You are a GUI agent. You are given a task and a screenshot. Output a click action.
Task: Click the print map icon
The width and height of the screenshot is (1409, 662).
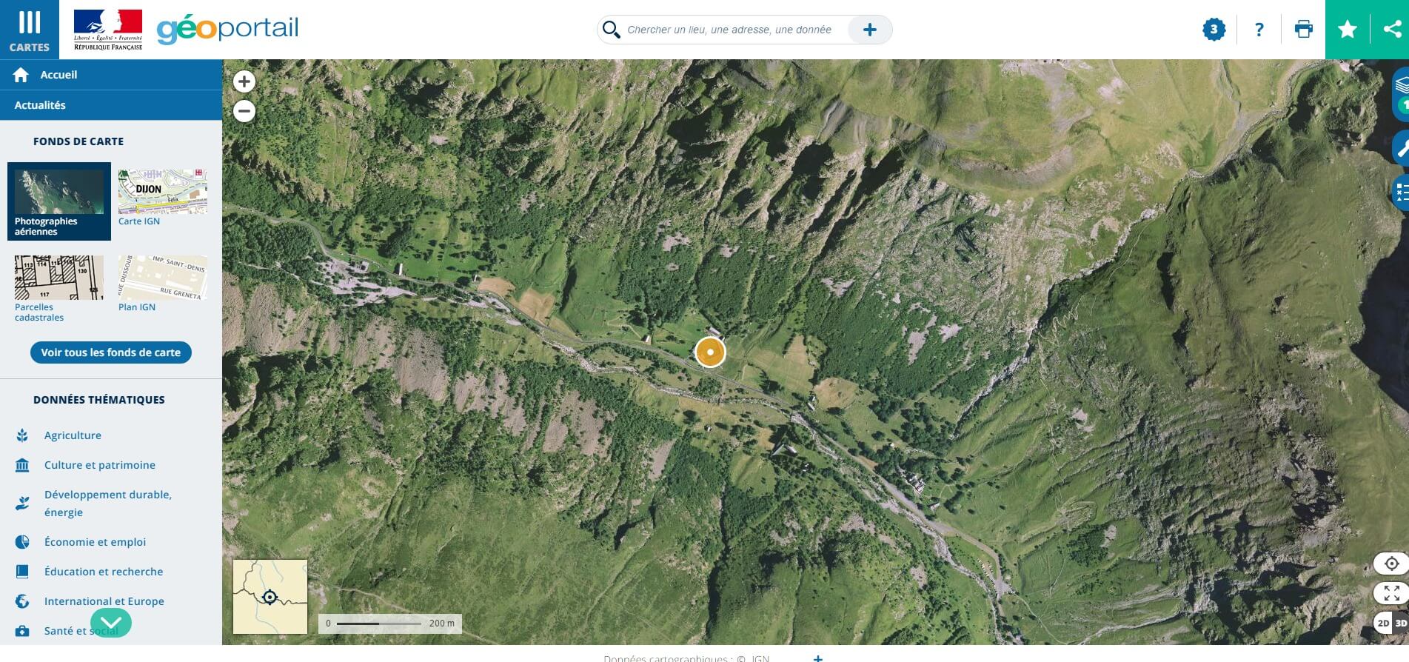click(1303, 30)
